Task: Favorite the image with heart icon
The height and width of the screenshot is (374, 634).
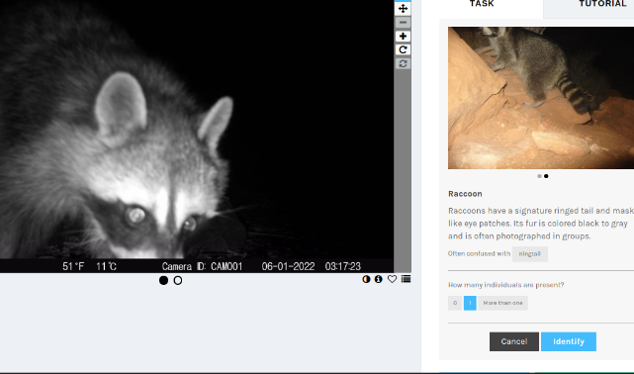Action: (392, 279)
